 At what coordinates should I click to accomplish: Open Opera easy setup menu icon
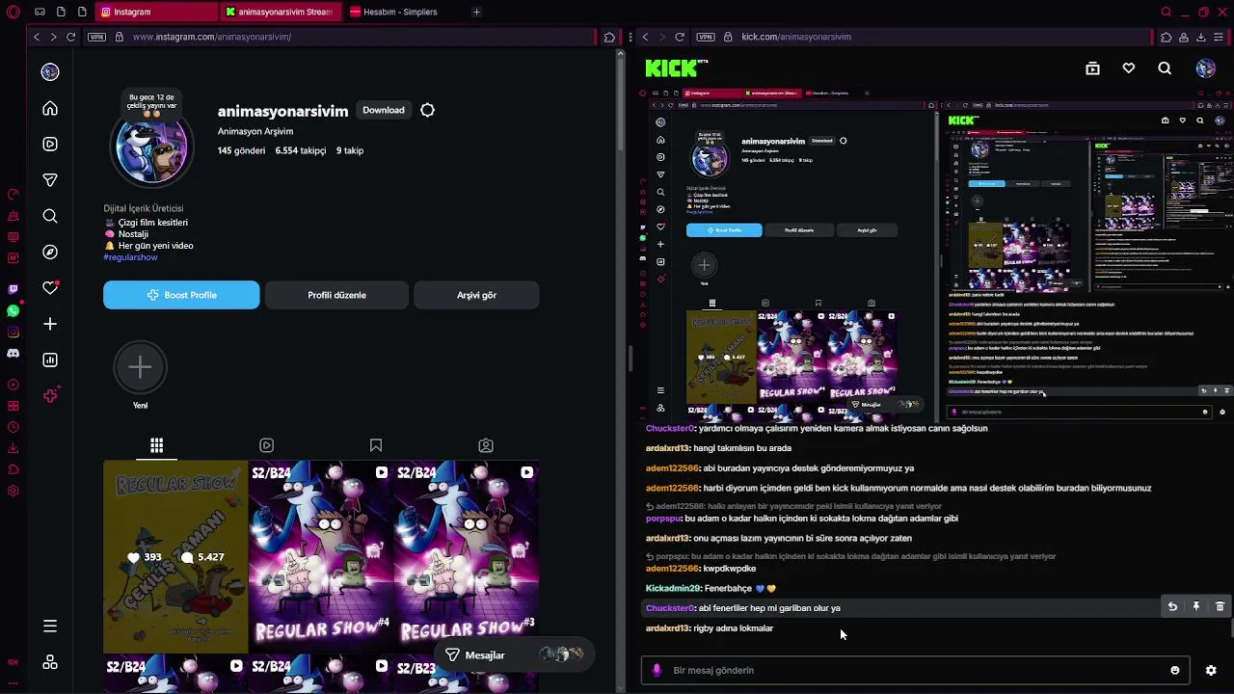click(1219, 37)
